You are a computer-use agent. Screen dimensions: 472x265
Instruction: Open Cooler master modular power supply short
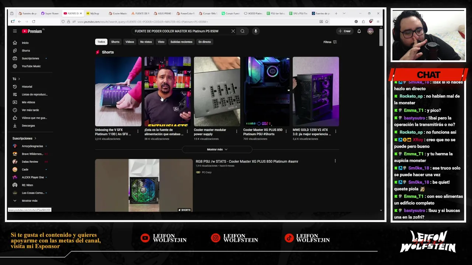click(217, 91)
